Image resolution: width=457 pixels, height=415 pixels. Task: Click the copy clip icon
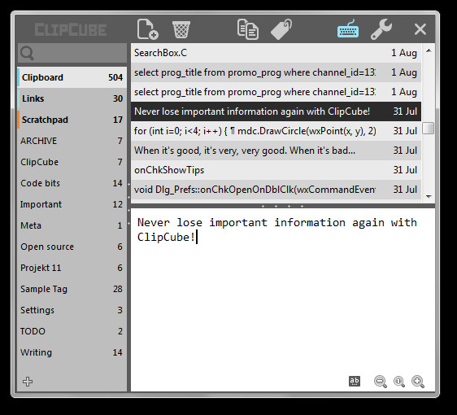247,29
